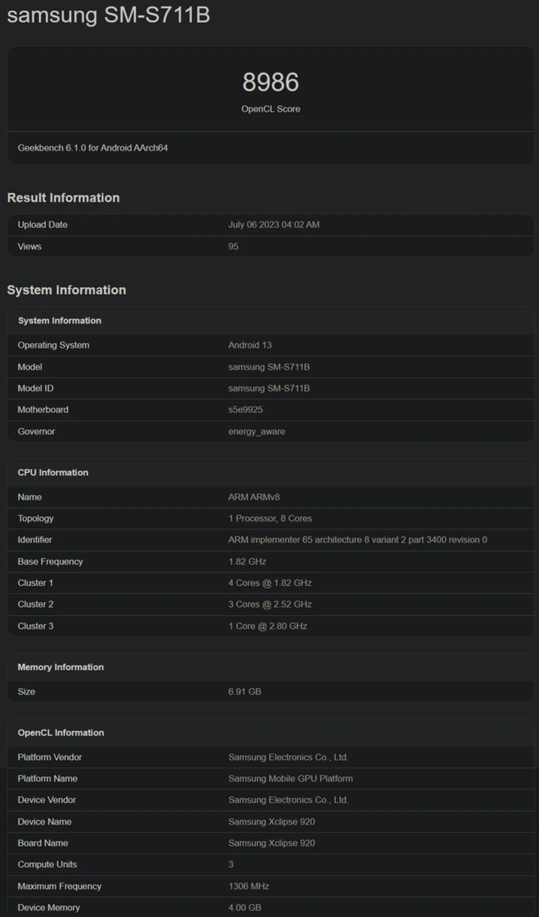This screenshot has height=917, width=539.
Task: Select the Upload Date value 'July 06 2023 04:02 AM'
Action: pos(274,225)
